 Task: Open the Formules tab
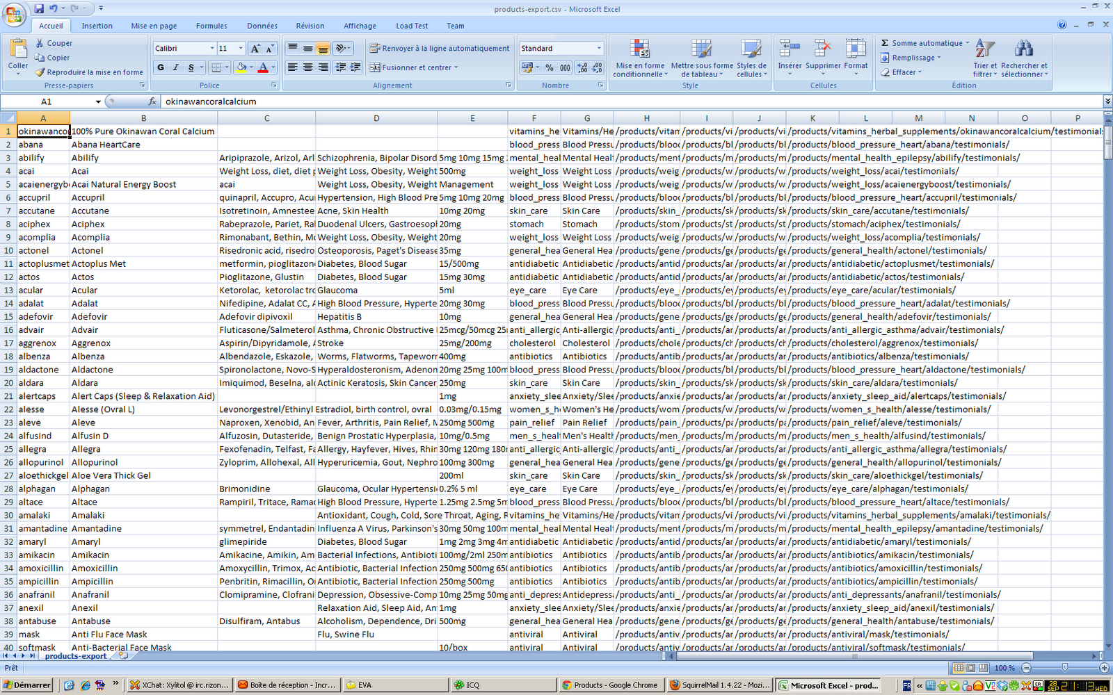pyautogui.click(x=211, y=26)
